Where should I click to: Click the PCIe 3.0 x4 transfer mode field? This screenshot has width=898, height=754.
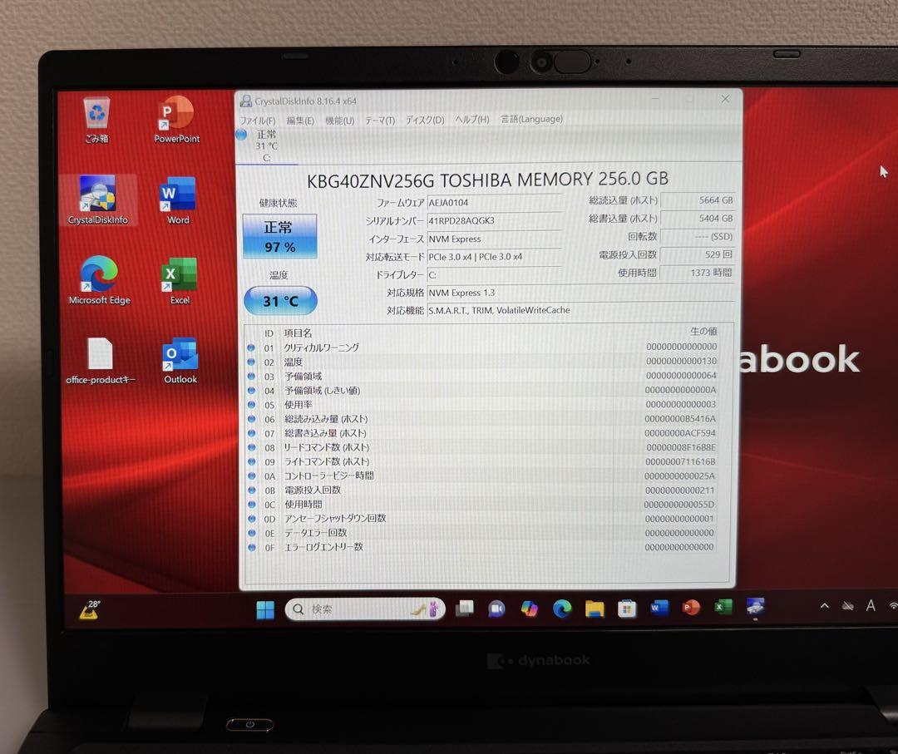point(494,257)
